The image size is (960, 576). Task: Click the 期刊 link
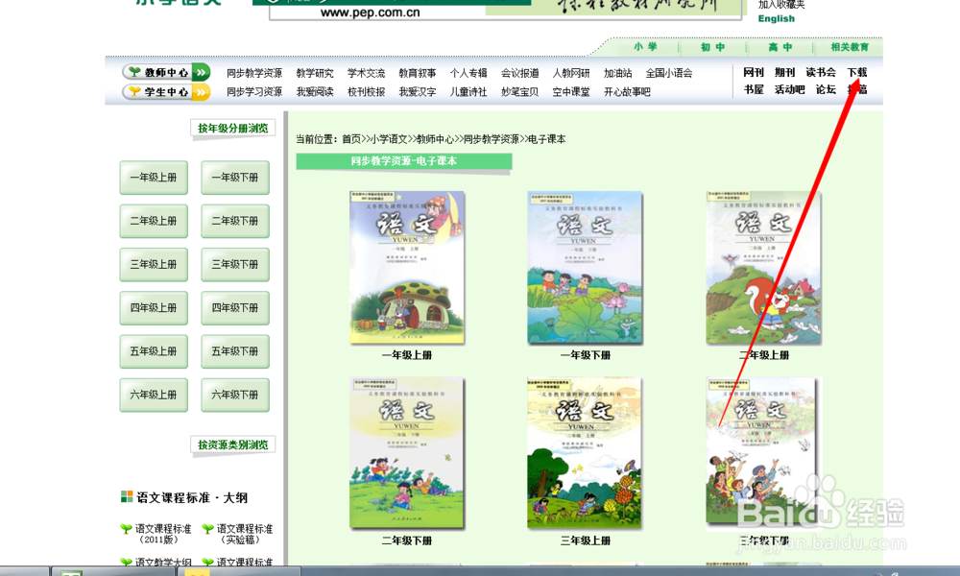coord(784,72)
